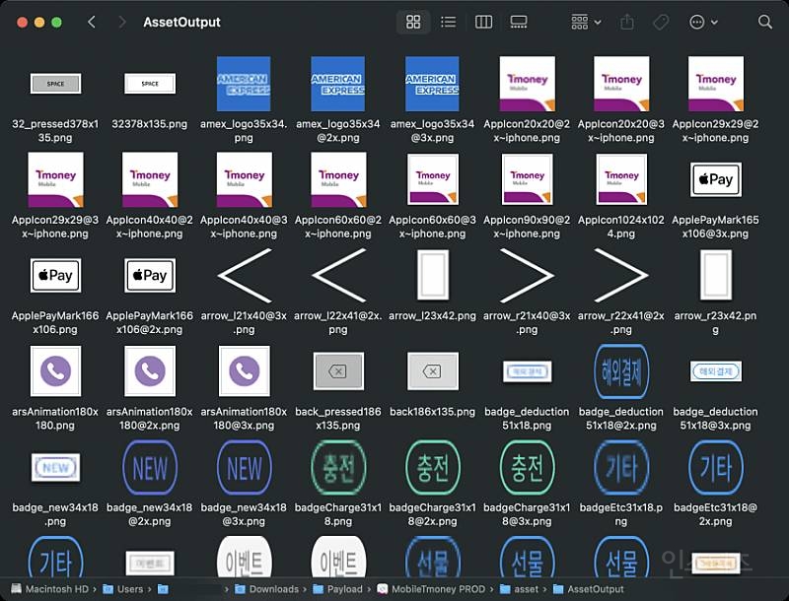Select badge_new34x18@2x.png NEW badge
Image resolution: width=789 pixels, height=601 pixels.
point(150,467)
